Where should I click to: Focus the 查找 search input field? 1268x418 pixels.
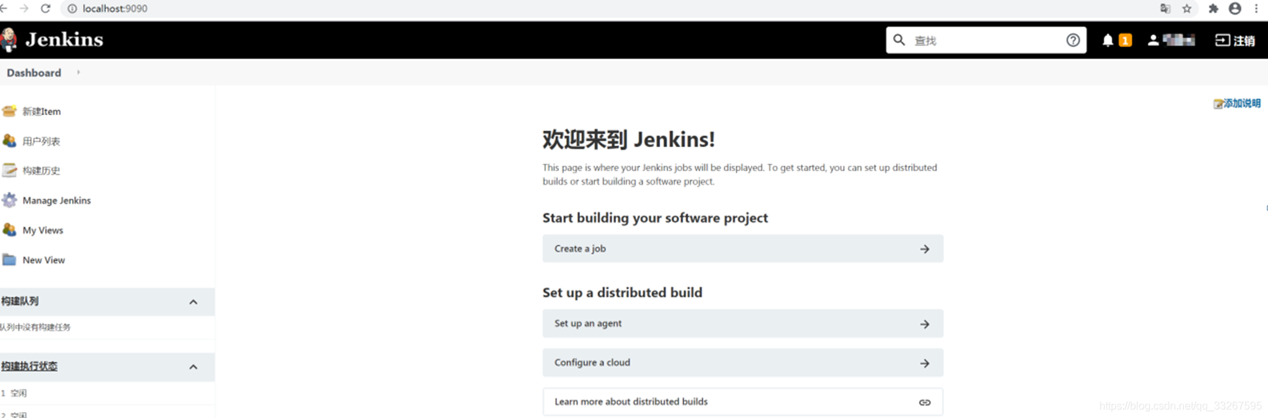[x=985, y=41]
